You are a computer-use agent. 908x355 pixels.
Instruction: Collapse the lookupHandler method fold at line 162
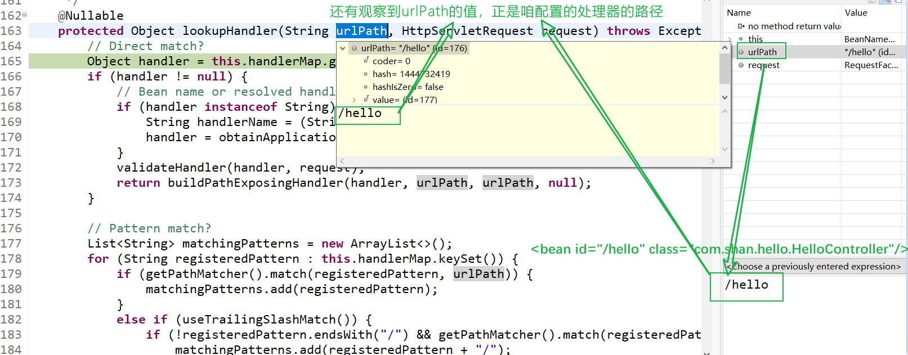point(24,16)
